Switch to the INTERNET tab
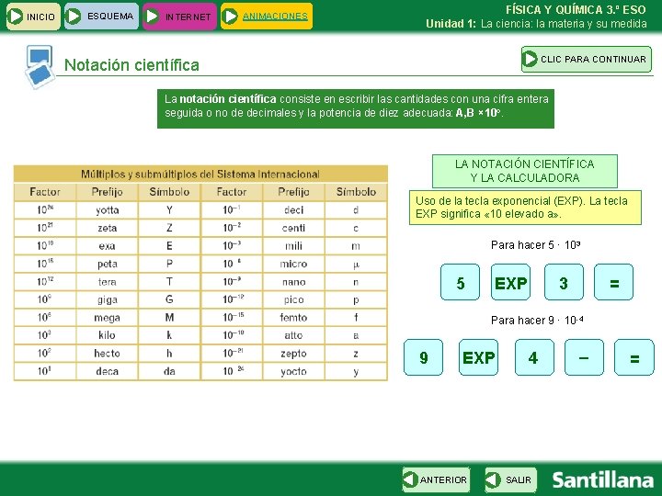This screenshot has height=496, width=662. [179, 17]
